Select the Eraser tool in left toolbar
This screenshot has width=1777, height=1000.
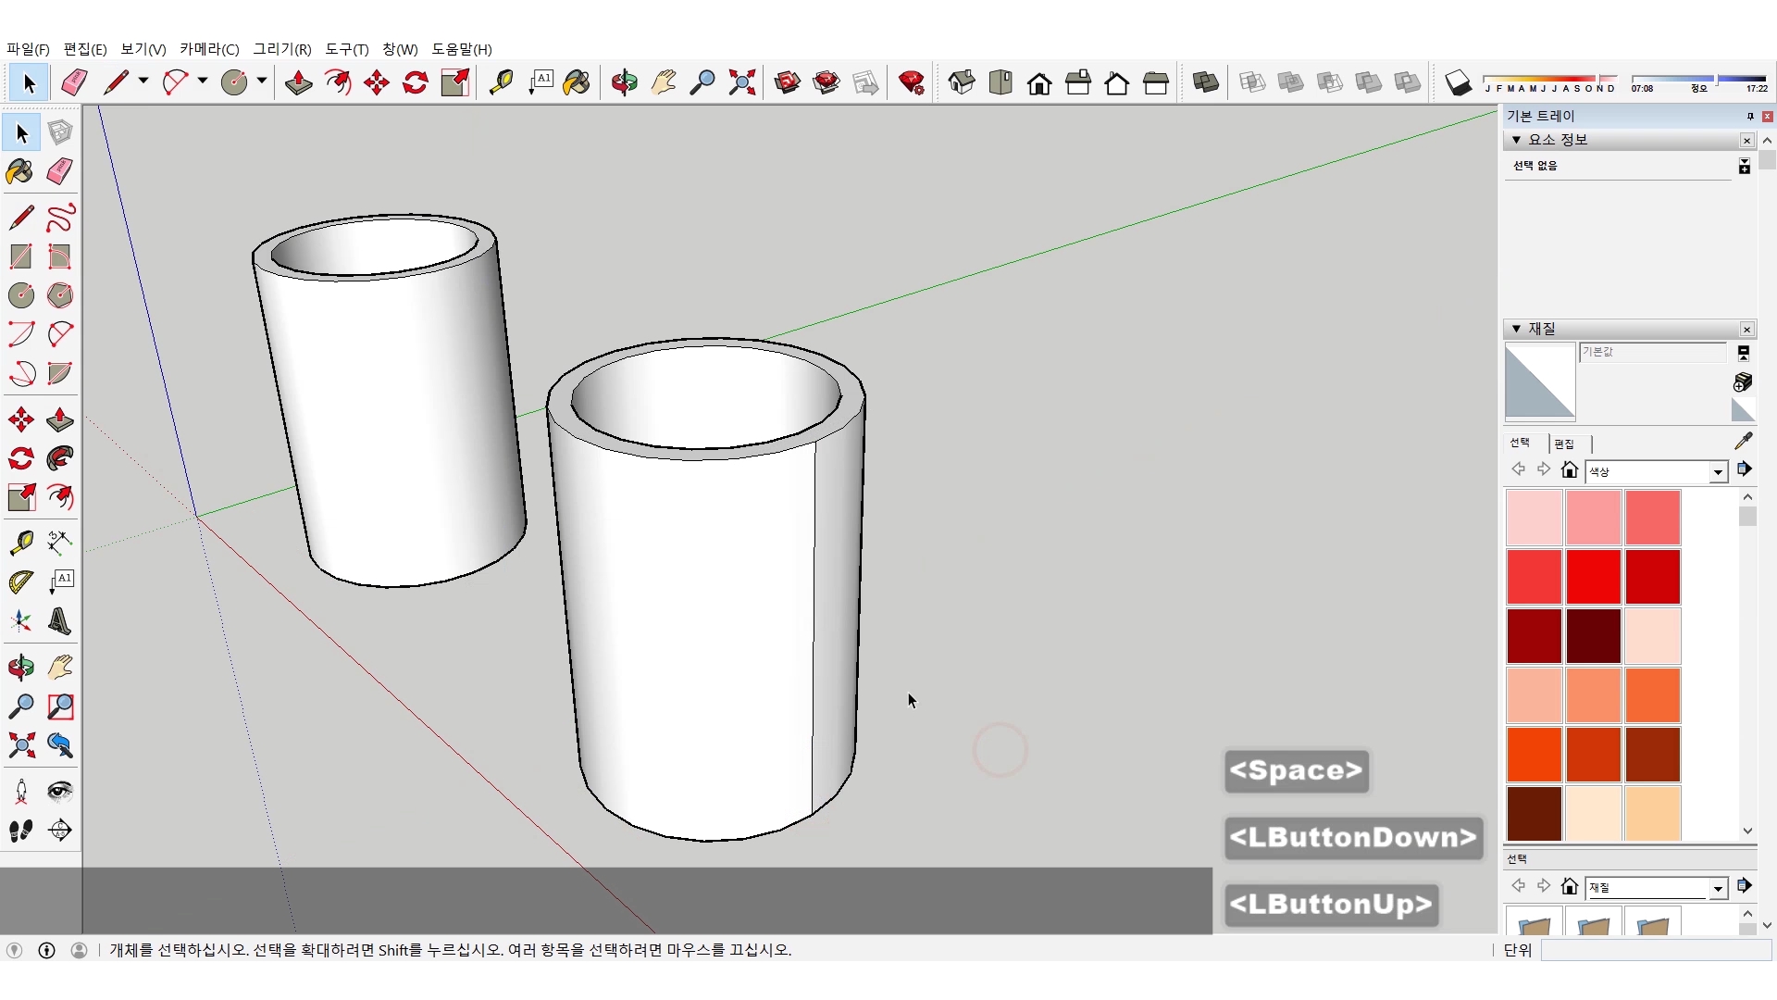(60, 171)
